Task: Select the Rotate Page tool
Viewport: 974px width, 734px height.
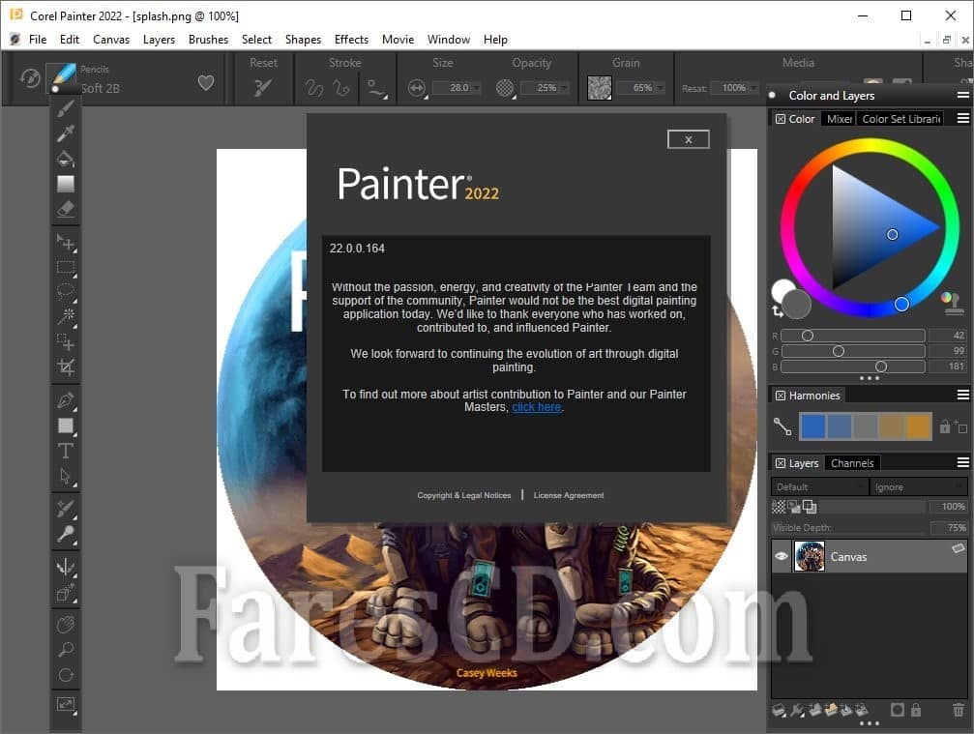Action: [x=65, y=675]
